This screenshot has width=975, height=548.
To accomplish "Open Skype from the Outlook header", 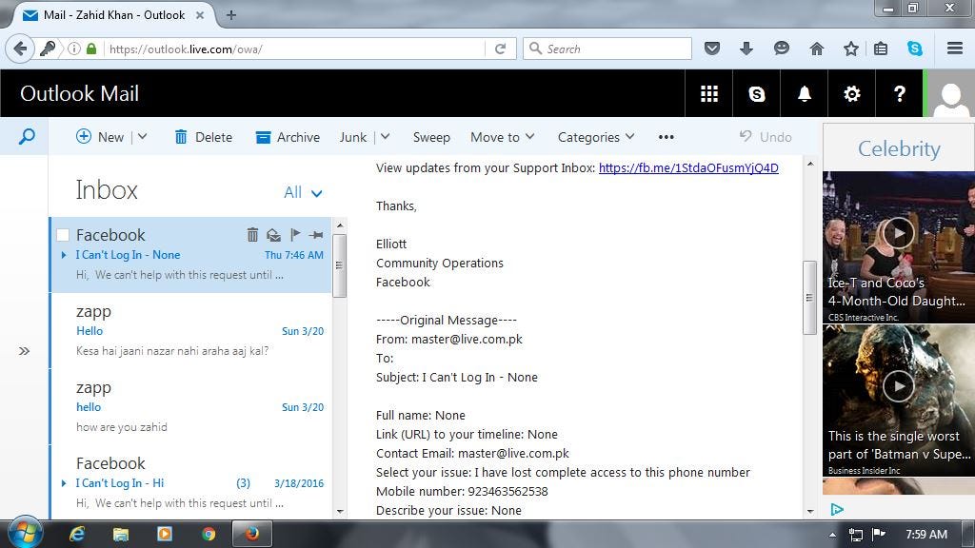I will tap(757, 94).
